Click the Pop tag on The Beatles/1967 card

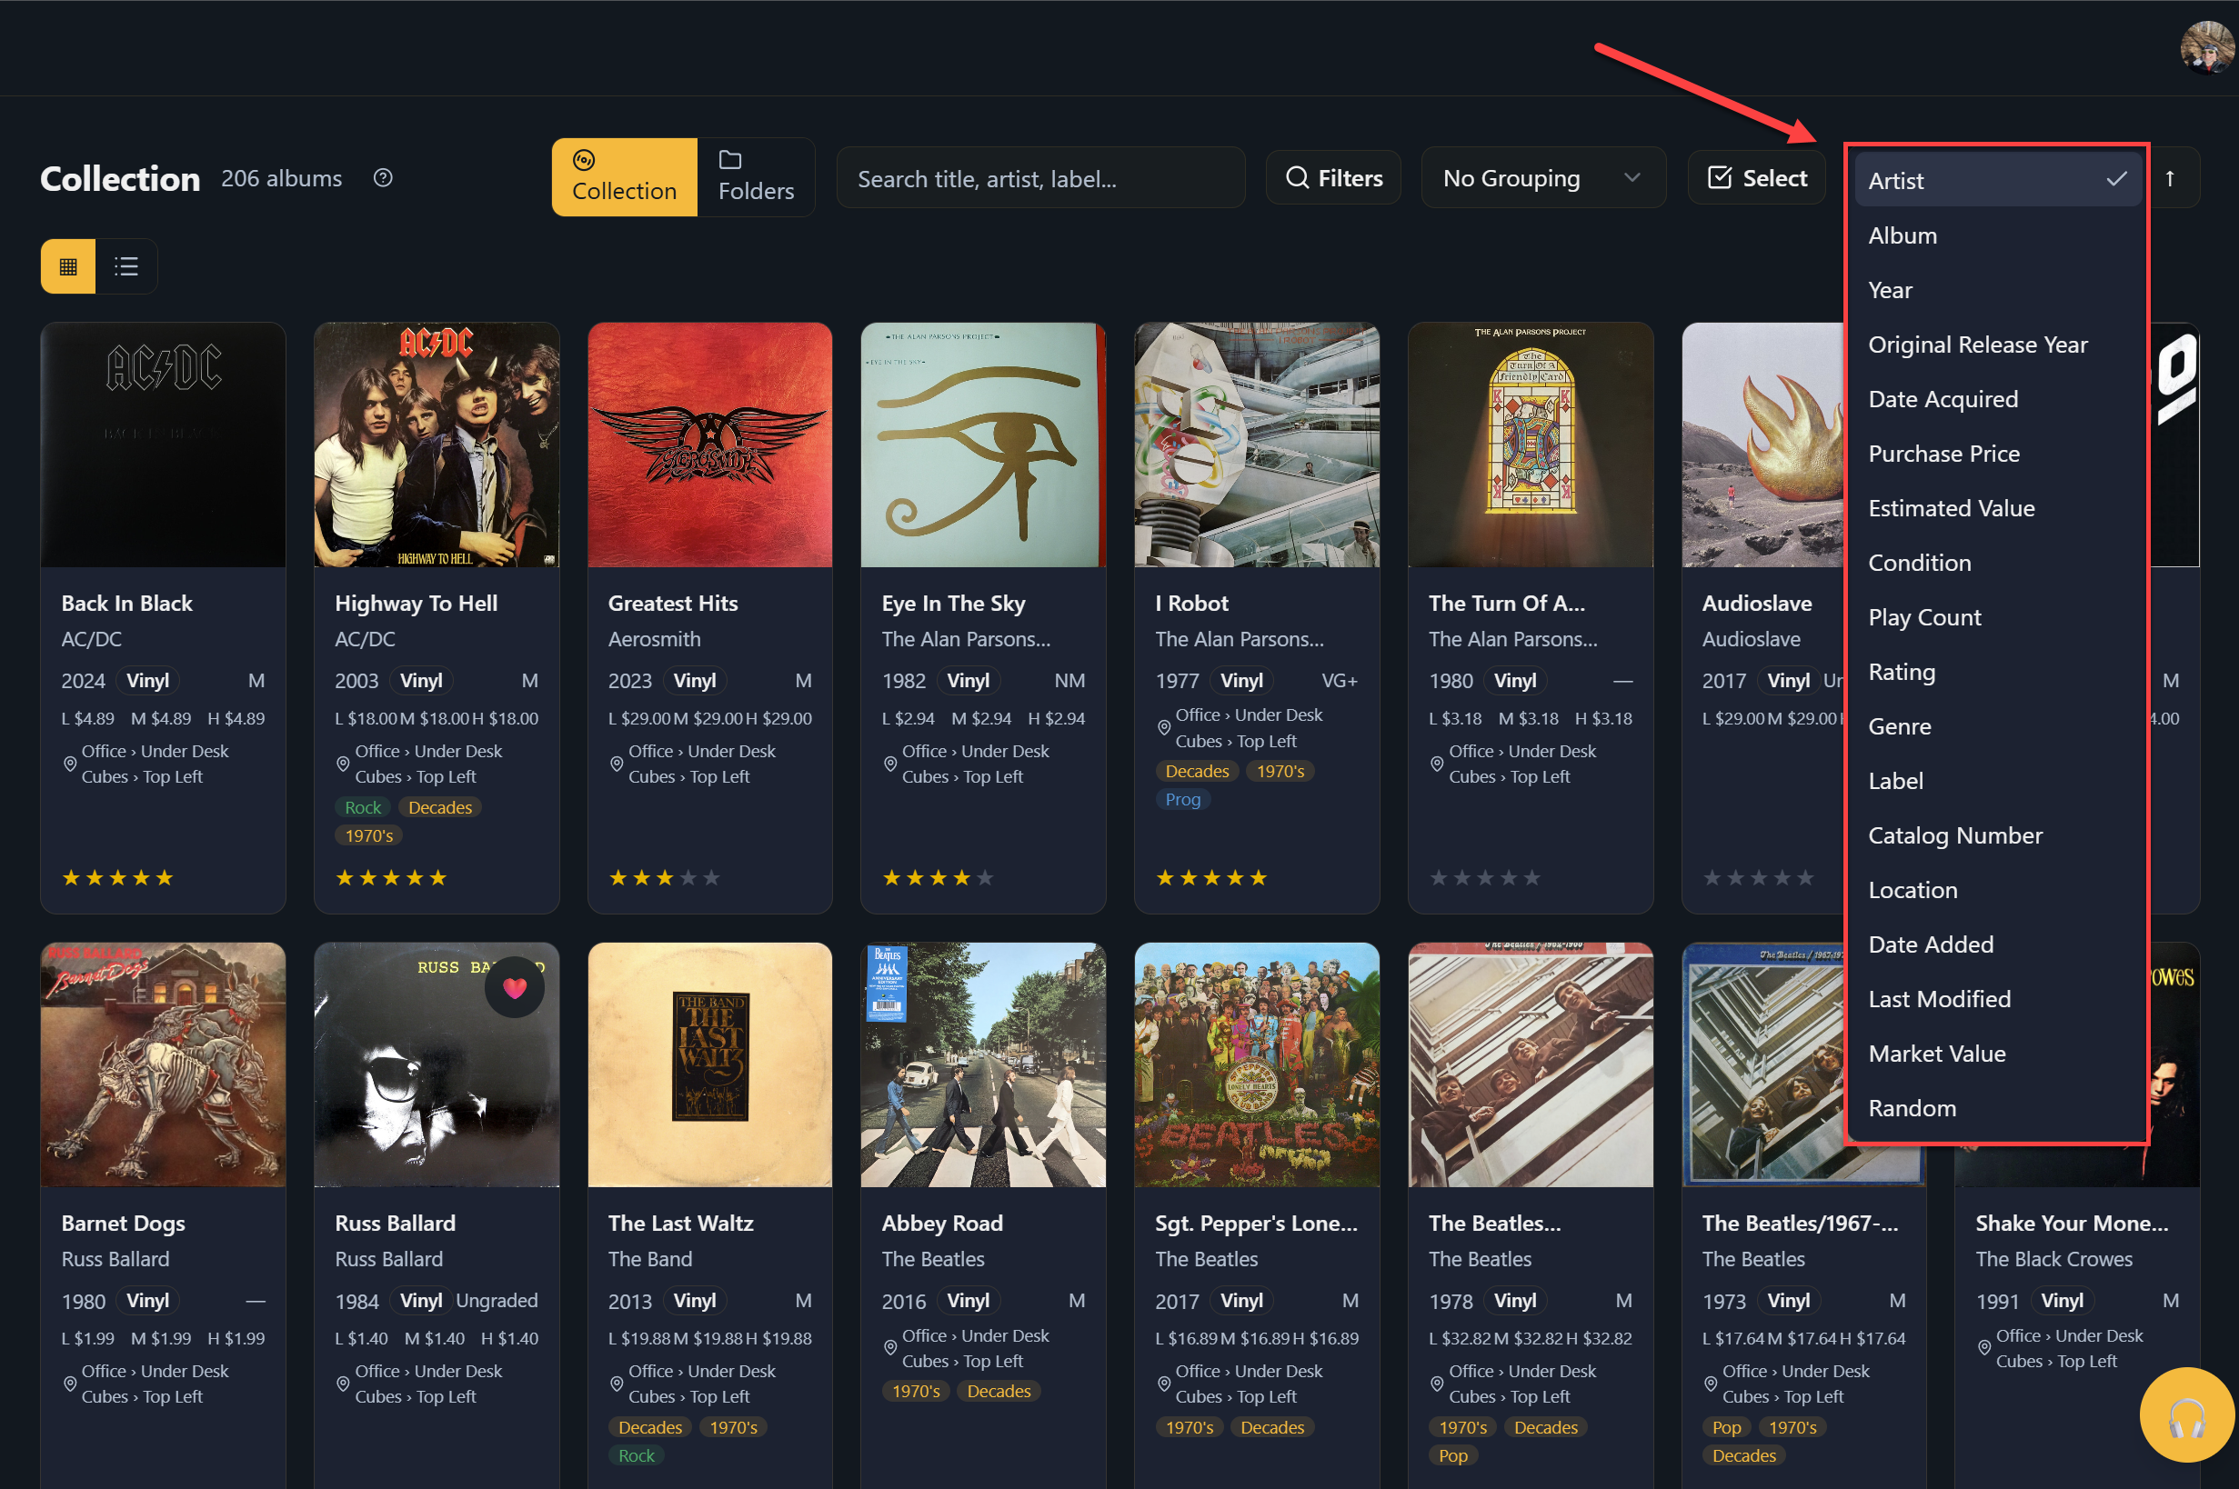pos(1726,1427)
